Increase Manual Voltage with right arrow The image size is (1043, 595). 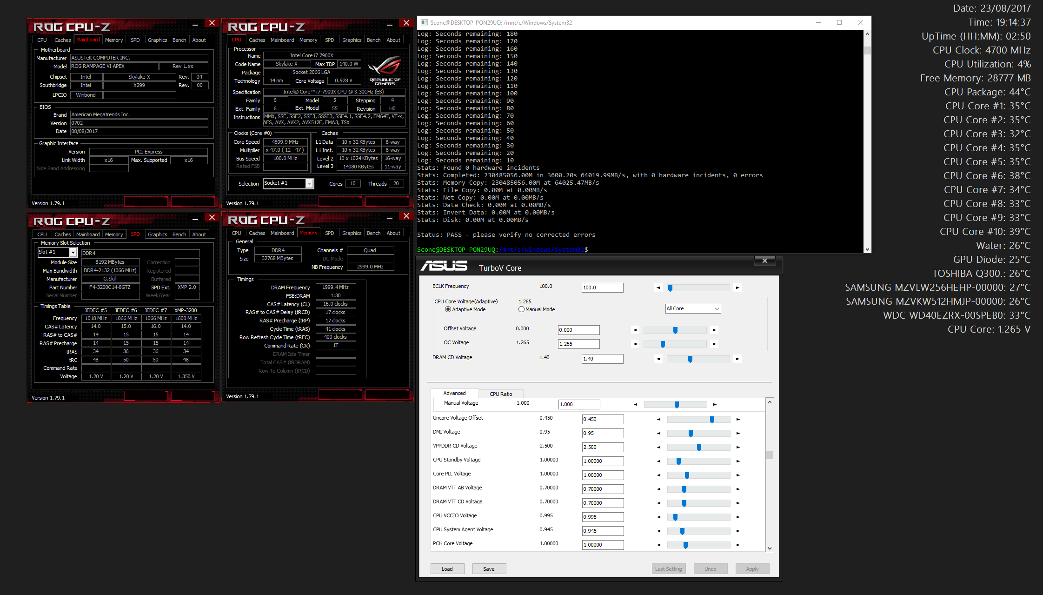715,404
